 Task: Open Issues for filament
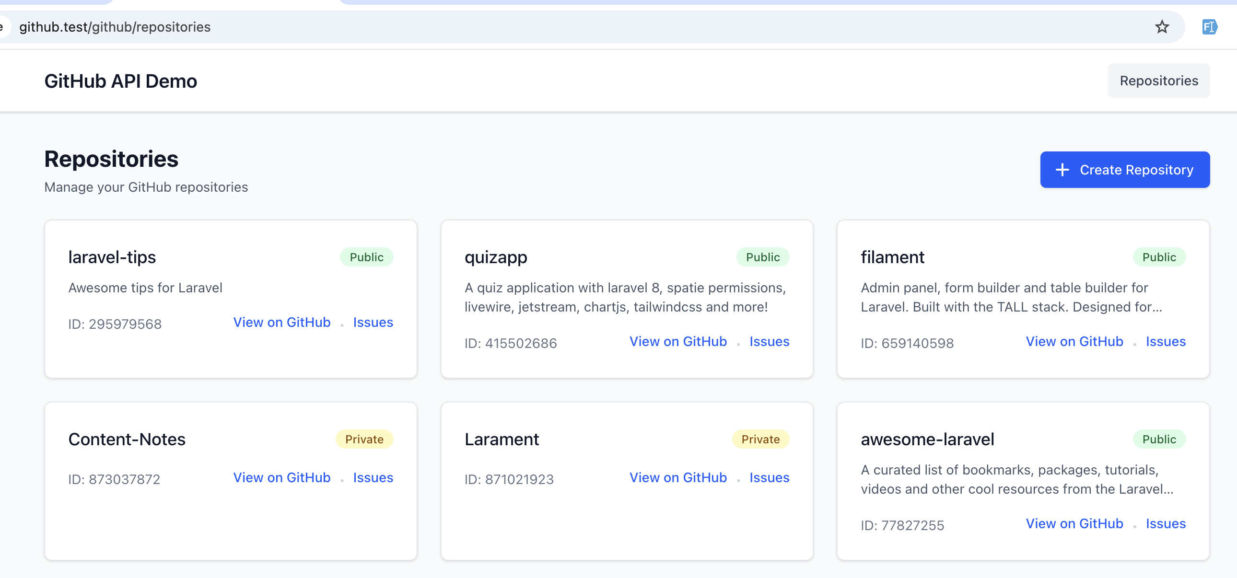tap(1166, 341)
